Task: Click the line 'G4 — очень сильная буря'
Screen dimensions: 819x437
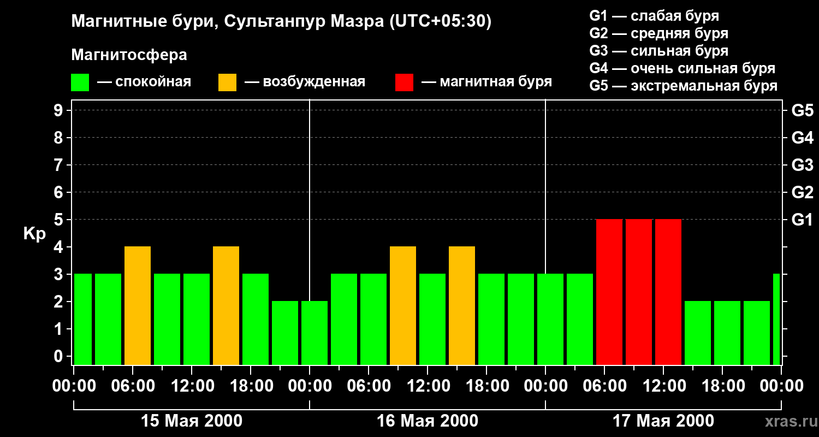Action: tap(682, 68)
